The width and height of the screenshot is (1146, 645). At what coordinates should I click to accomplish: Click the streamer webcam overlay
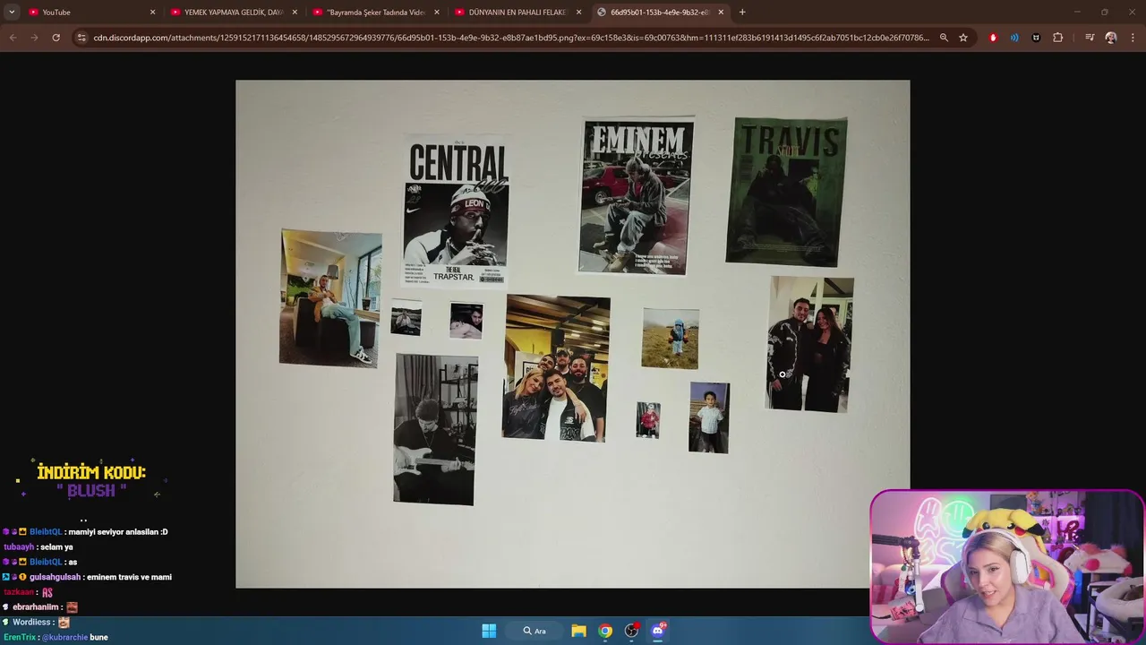point(1007,566)
